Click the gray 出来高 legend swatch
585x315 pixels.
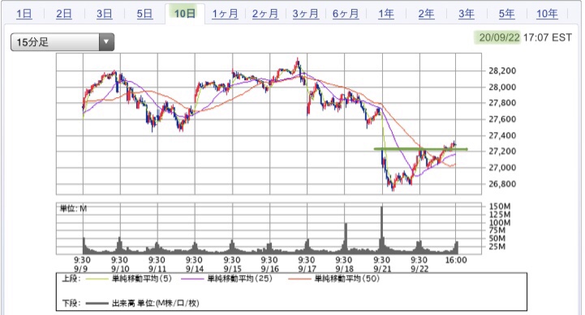(97, 304)
